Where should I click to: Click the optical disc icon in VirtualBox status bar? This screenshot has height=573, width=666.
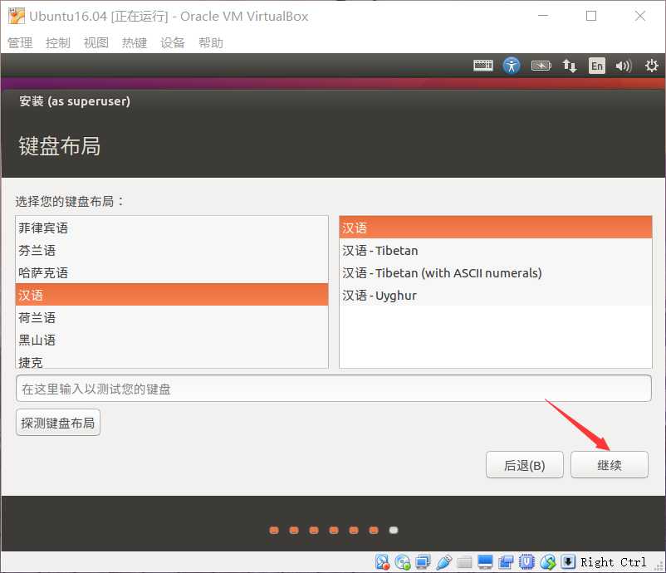[x=402, y=562]
